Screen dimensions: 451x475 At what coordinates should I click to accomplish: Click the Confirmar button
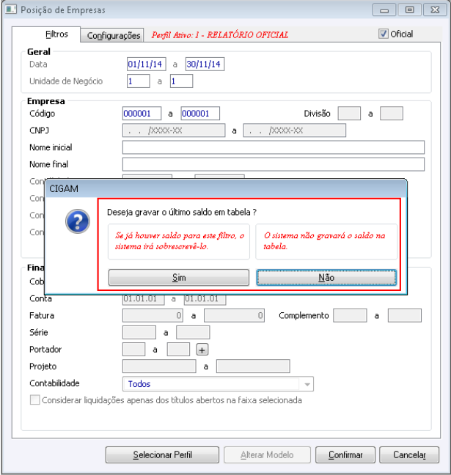click(x=345, y=454)
